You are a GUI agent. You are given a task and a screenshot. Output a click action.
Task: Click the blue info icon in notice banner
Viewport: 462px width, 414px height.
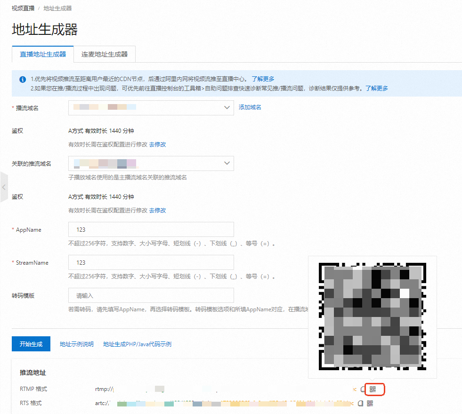click(23, 79)
